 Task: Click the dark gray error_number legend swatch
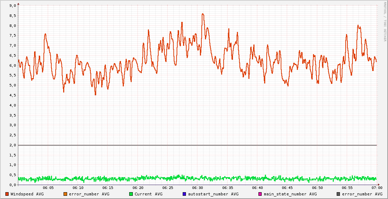click(338, 194)
